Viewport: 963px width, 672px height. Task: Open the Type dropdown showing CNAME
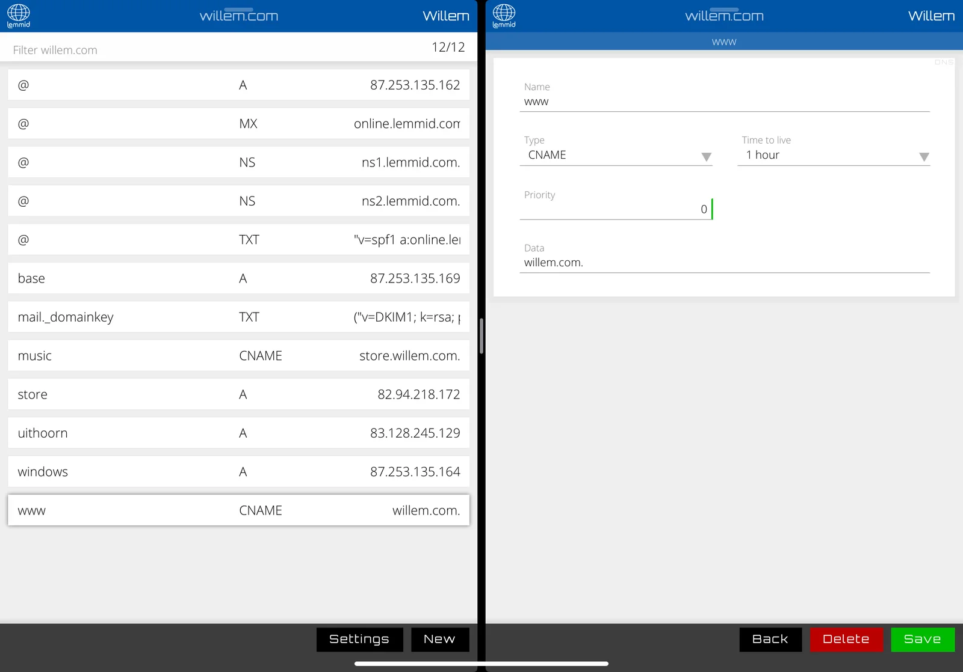pos(616,155)
